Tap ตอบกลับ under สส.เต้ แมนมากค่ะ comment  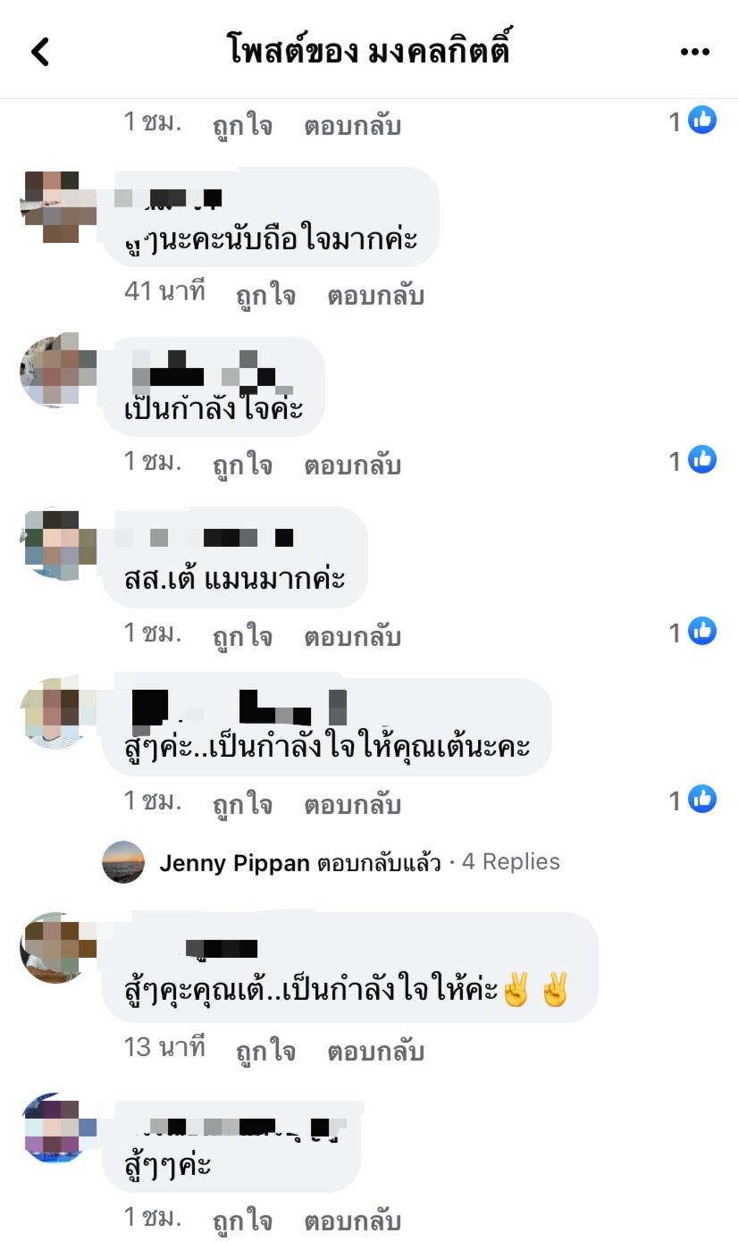[x=353, y=637]
